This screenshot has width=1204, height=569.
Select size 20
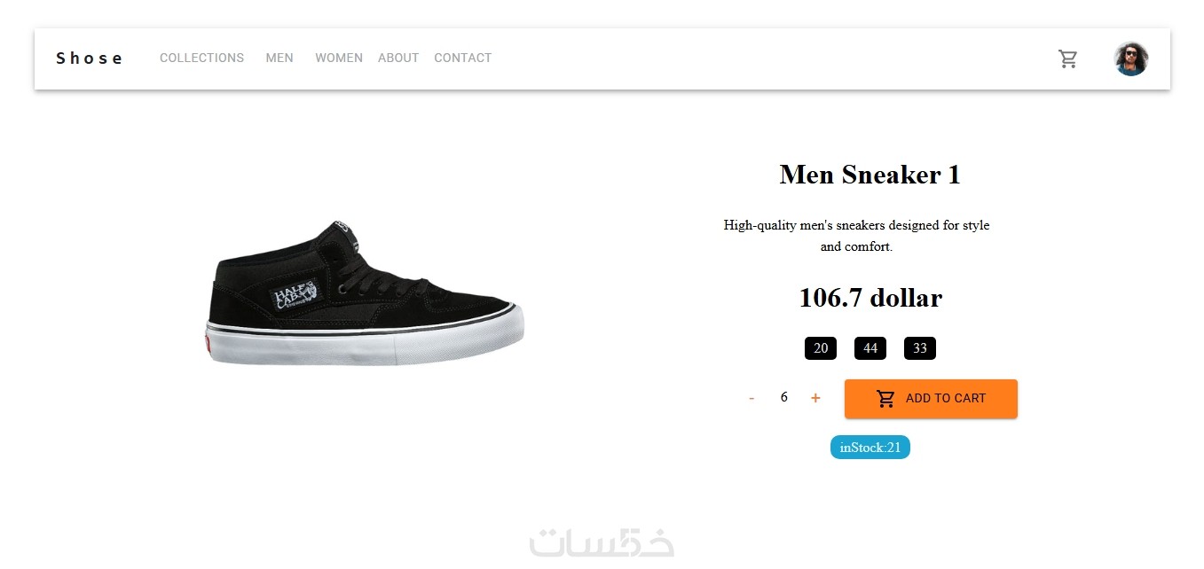(x=821, y=348)
